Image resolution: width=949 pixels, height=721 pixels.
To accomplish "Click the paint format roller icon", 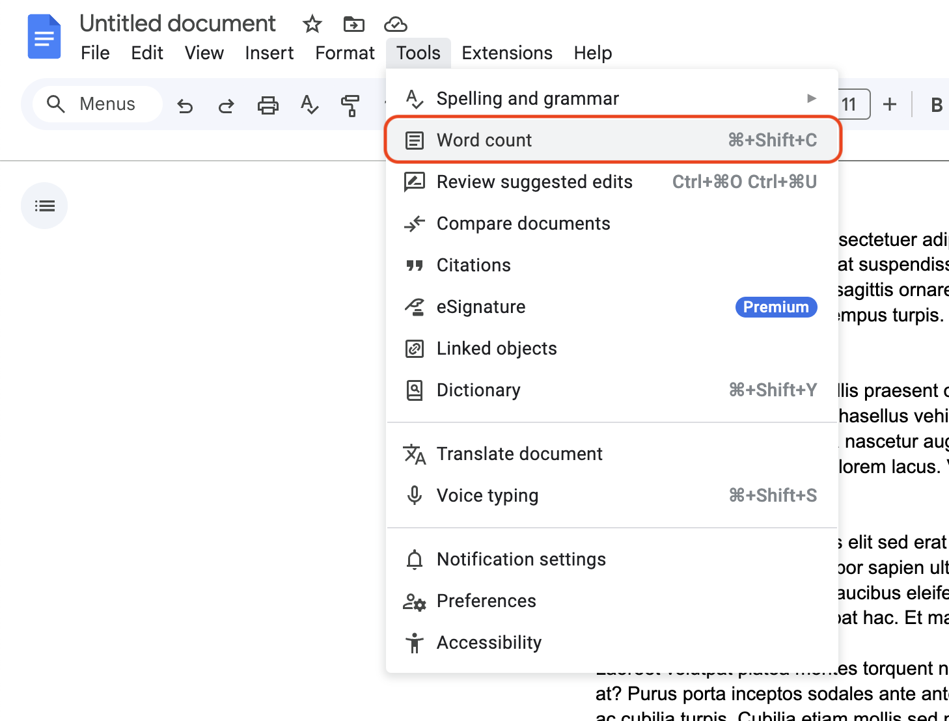I will coord(351,105).
